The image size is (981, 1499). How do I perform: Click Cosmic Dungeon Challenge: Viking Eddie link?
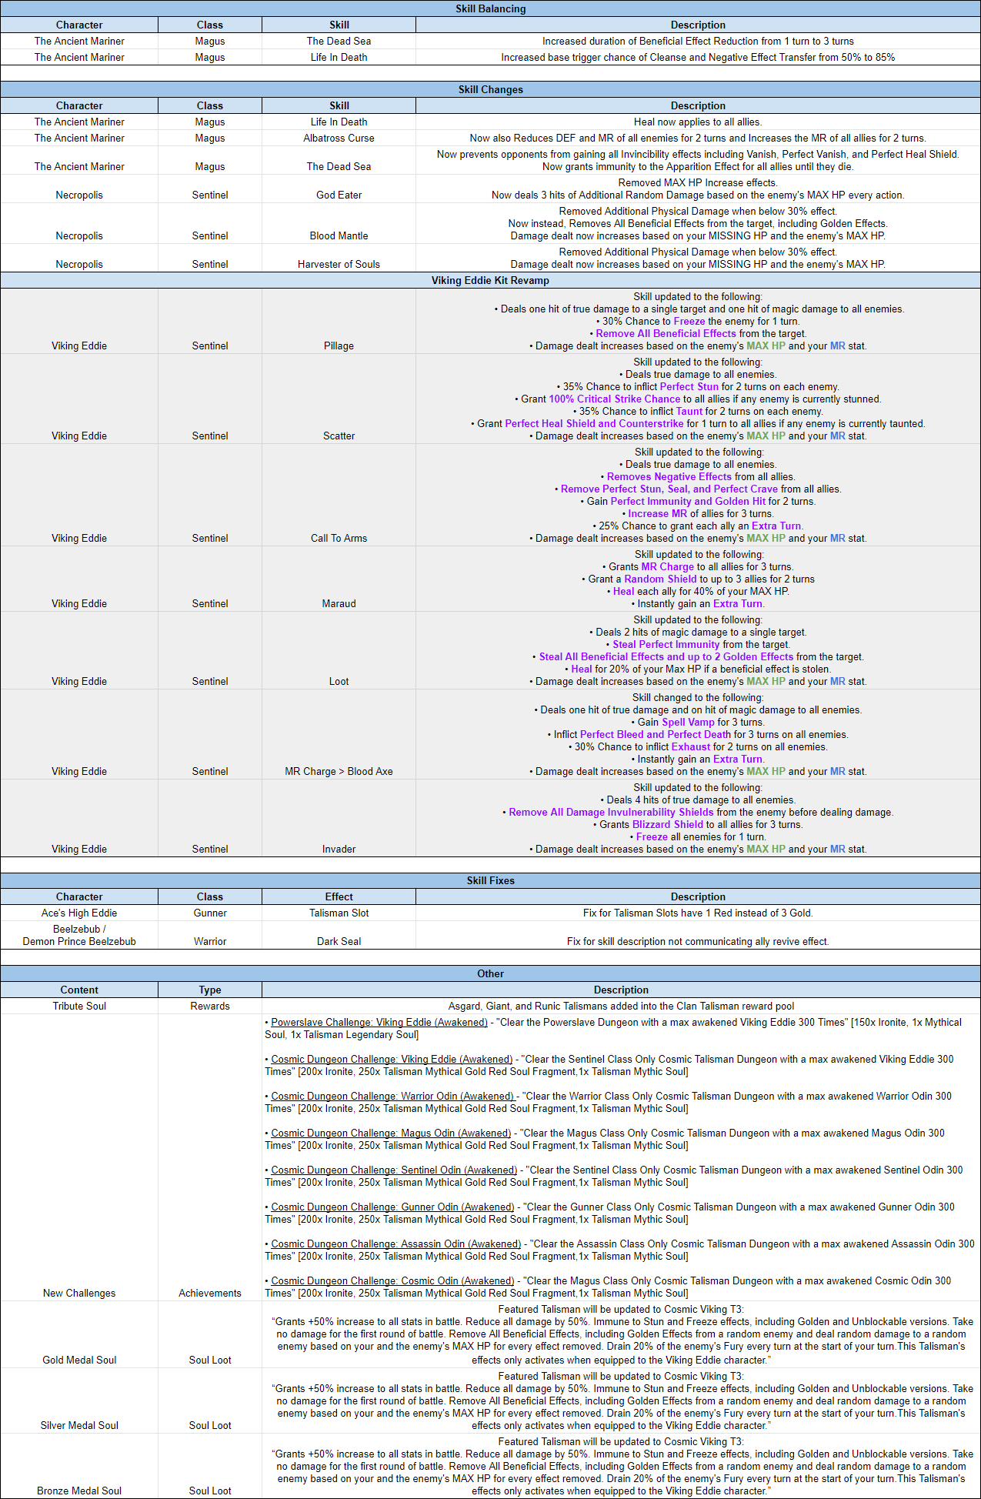[391, 1060]
